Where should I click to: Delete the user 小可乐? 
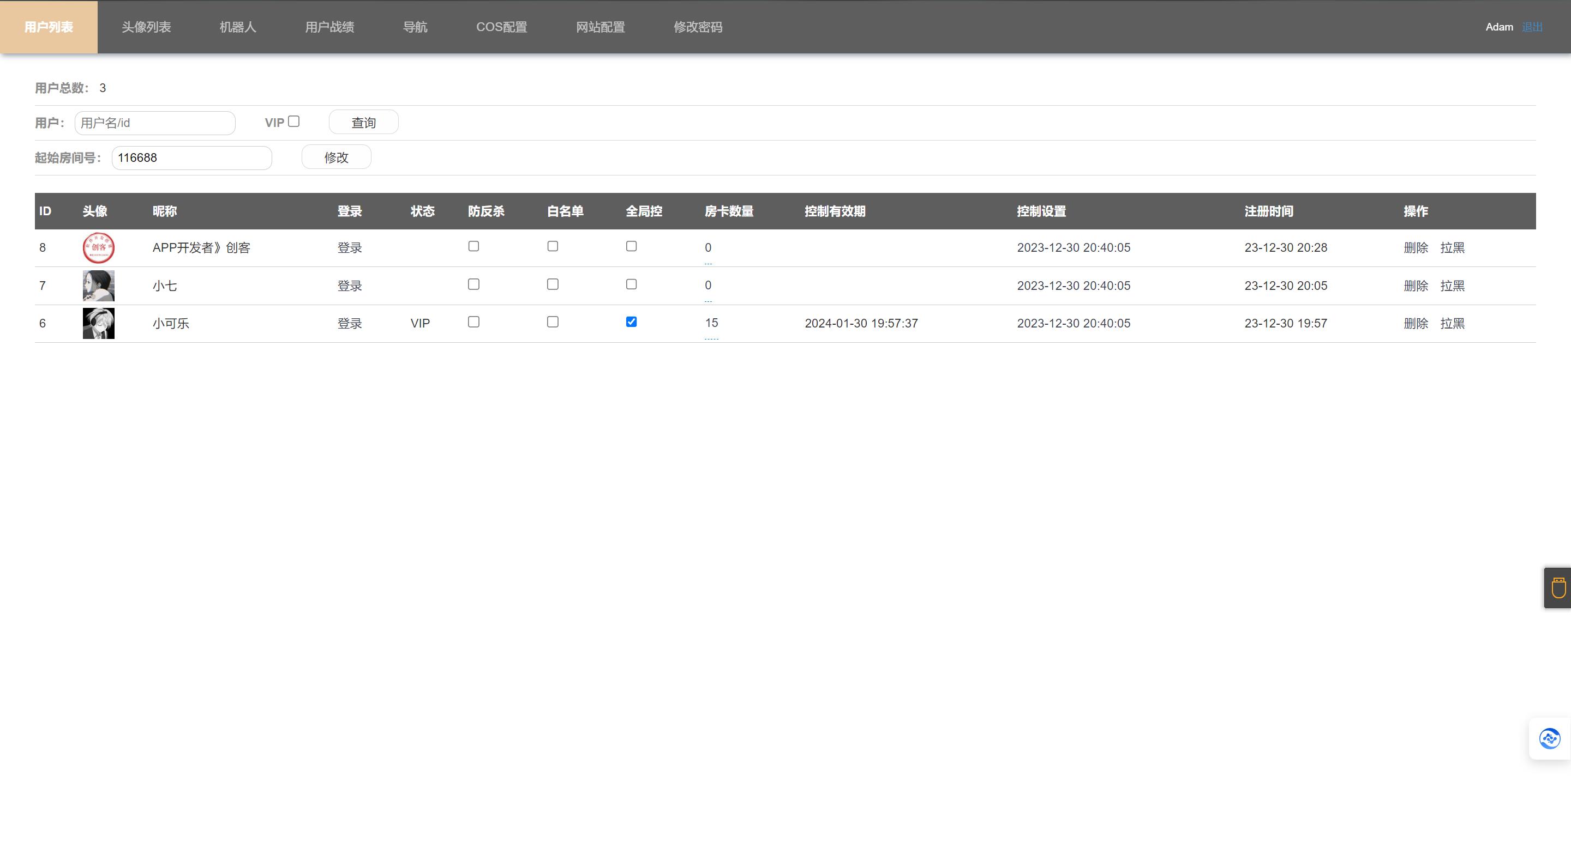[x=1416, y=324]
